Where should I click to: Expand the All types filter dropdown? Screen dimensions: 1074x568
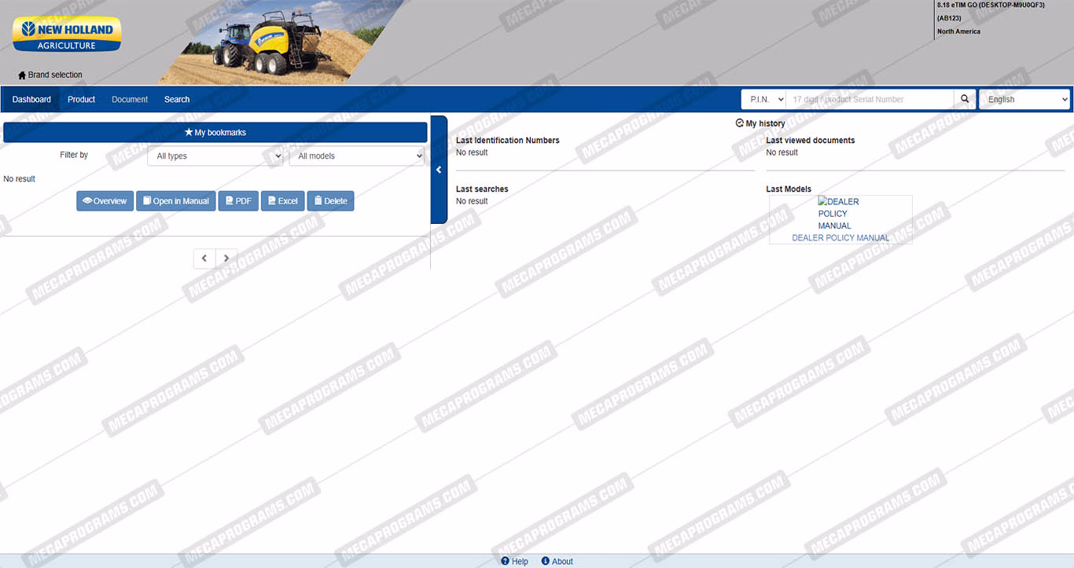pos(215,156)
